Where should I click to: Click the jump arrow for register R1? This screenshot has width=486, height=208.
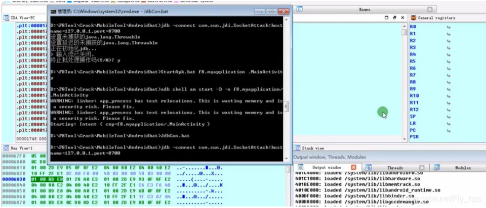448,34
